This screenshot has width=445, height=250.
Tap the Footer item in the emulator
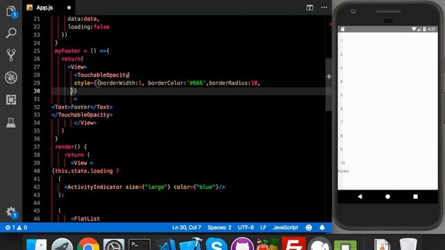343,171
